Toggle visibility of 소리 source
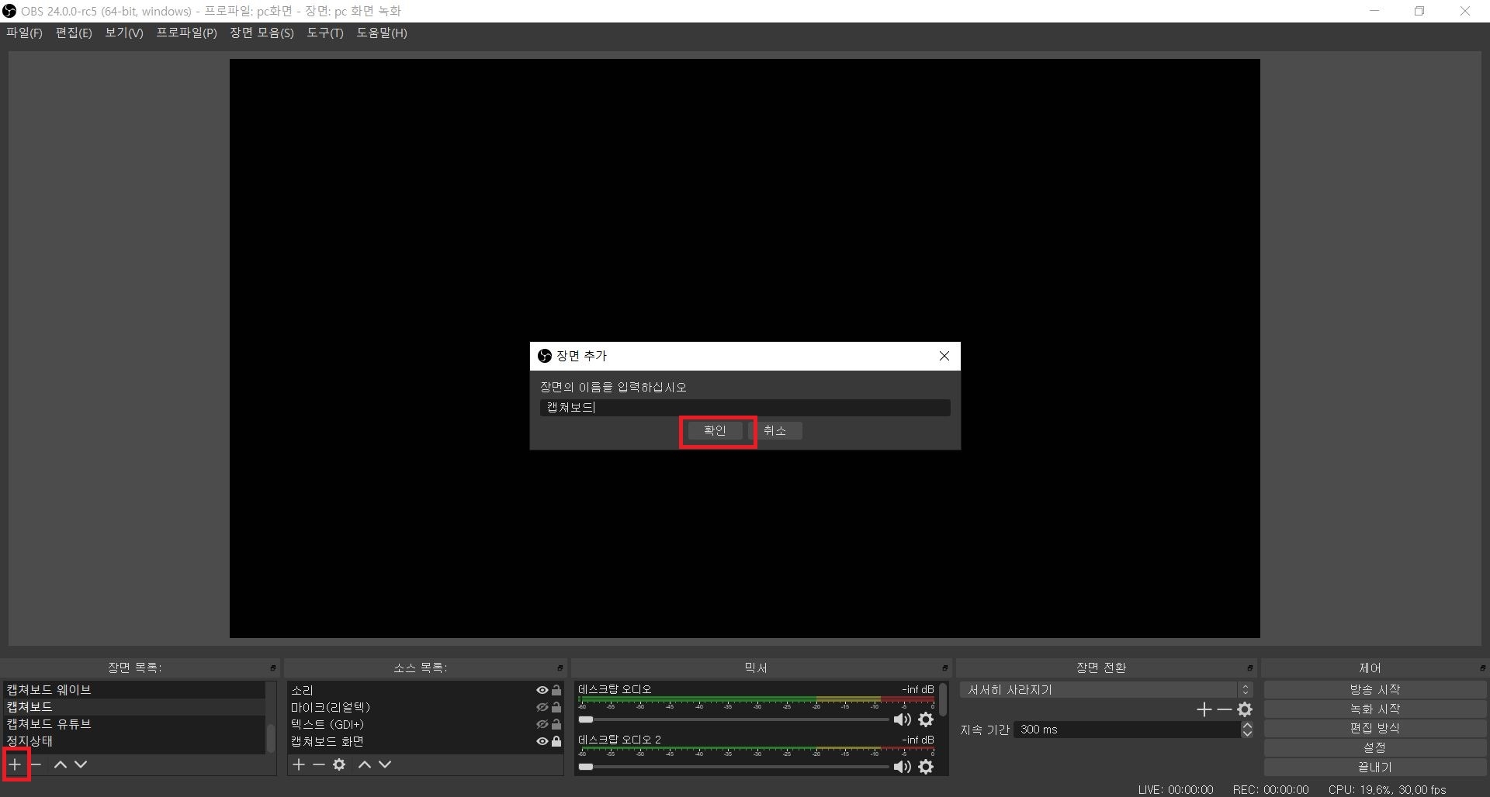 pos(542,690)
